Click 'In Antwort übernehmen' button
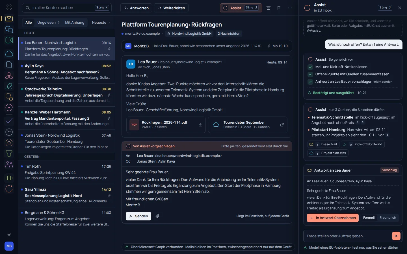Viewport: 407px width, 254px height. [333, 218]
